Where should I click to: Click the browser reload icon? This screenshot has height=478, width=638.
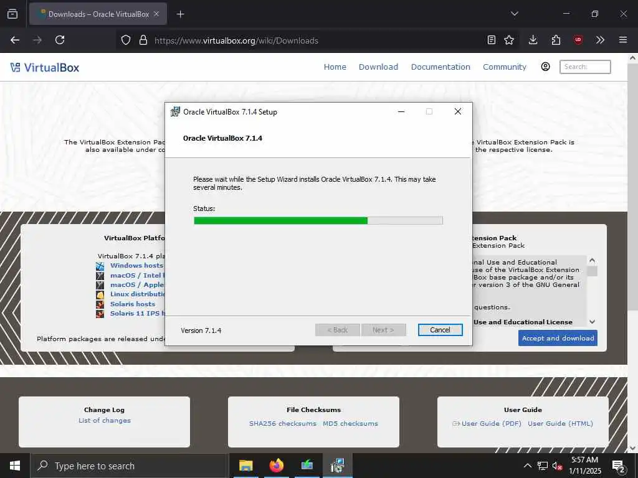[60, 40]
